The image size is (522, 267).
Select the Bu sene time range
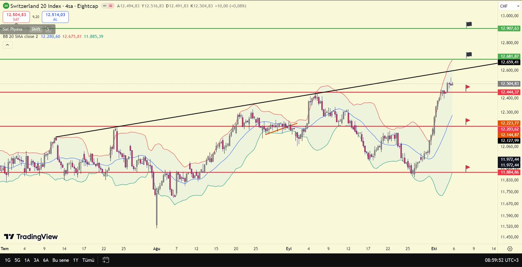(x=60, y=260)
